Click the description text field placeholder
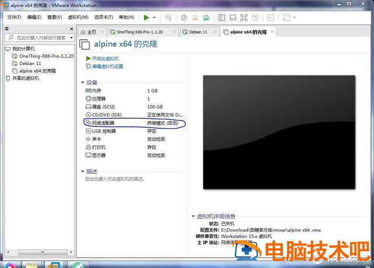The height and width of the screenshot is (268, 374). click(x=115, y=179)
